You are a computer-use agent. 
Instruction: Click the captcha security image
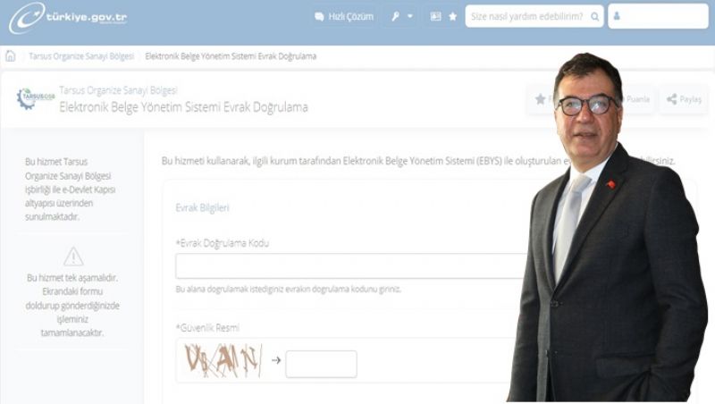[223, 361]
